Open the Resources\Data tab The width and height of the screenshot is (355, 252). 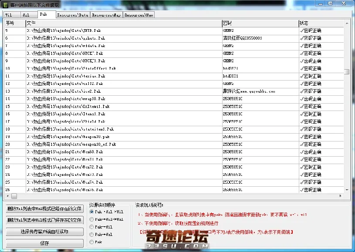(x=73, y=15)
